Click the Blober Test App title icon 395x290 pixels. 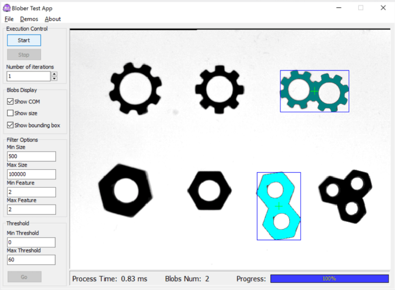(6, 8)
